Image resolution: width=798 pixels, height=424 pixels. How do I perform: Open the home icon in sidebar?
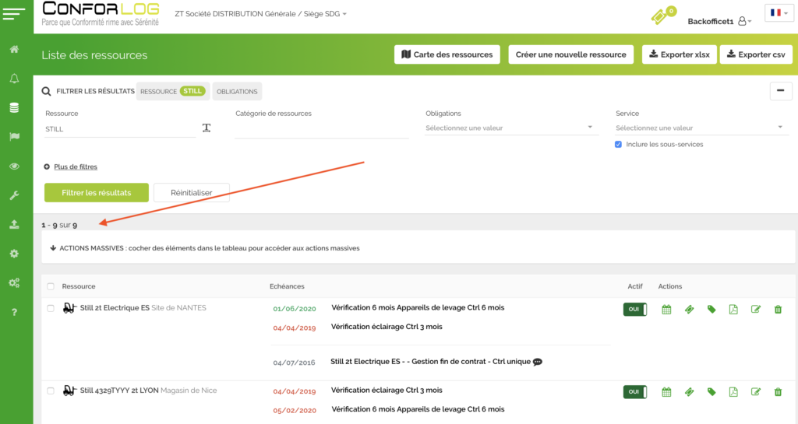[14, 50]
